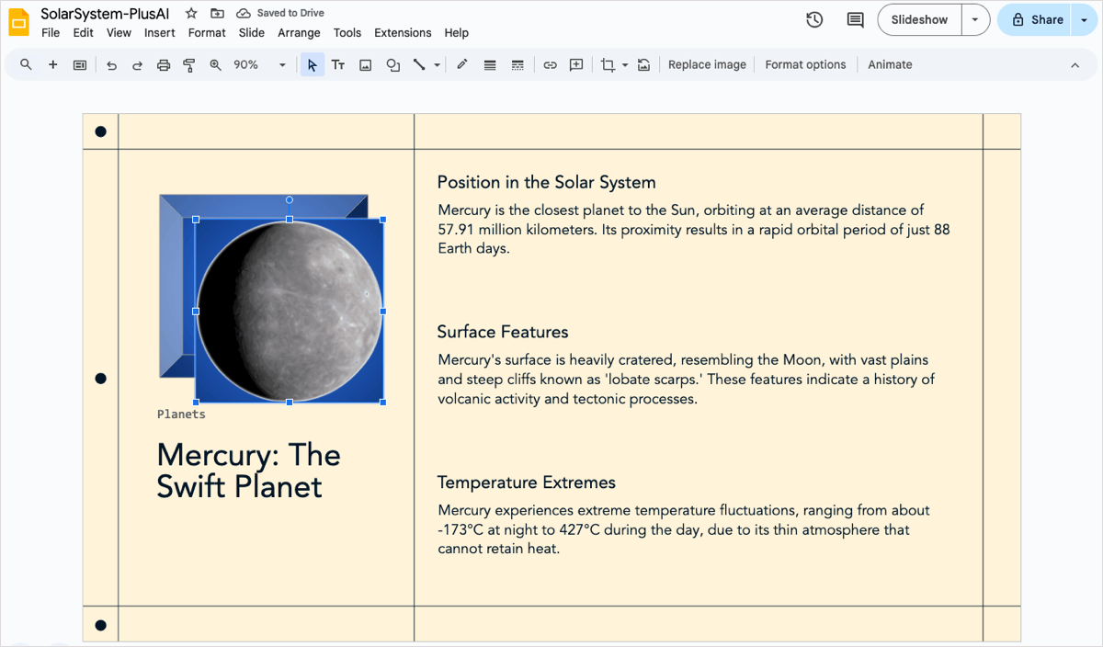Start the Slideshow
The image size is (1103, 647).
click(x=919, y=19)
